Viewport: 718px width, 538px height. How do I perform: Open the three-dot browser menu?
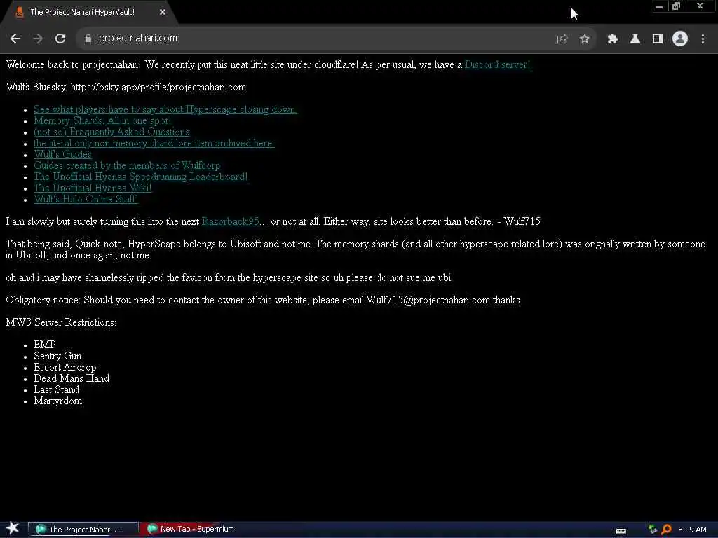pyautogui.click(x=703, y=39)
